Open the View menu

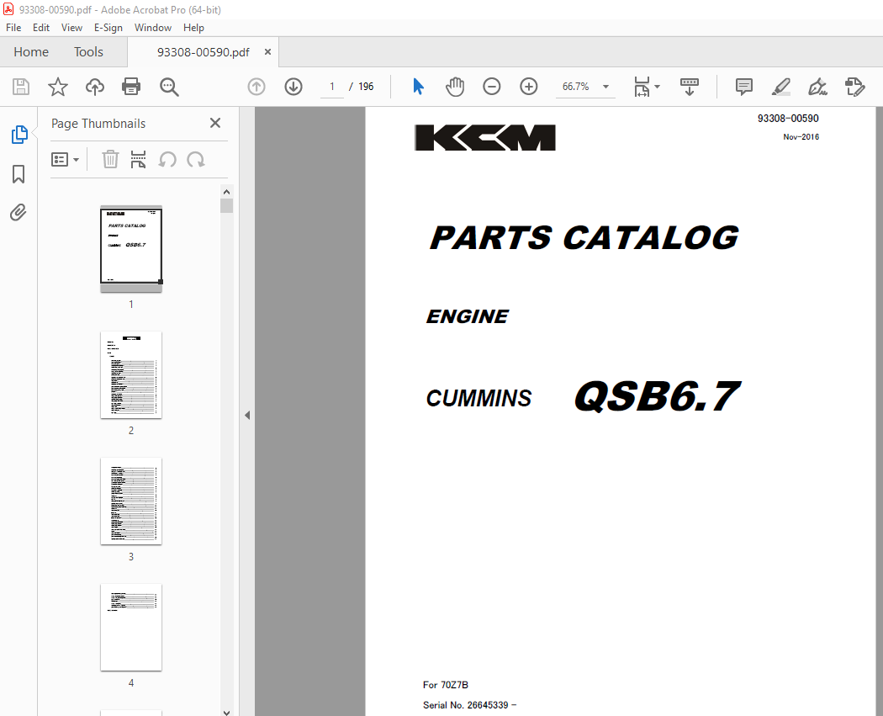(71, 28)
